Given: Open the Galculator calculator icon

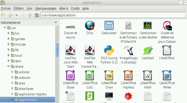Looking at the screenshot, I should [109, 25].
